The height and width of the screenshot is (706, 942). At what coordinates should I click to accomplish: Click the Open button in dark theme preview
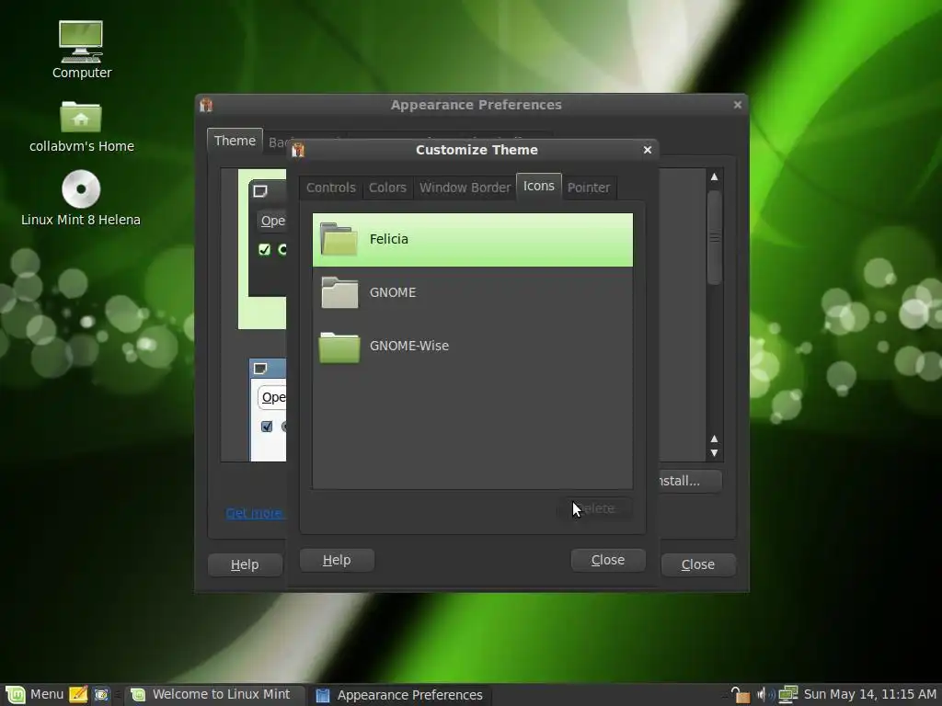click(x=271, y=221)
